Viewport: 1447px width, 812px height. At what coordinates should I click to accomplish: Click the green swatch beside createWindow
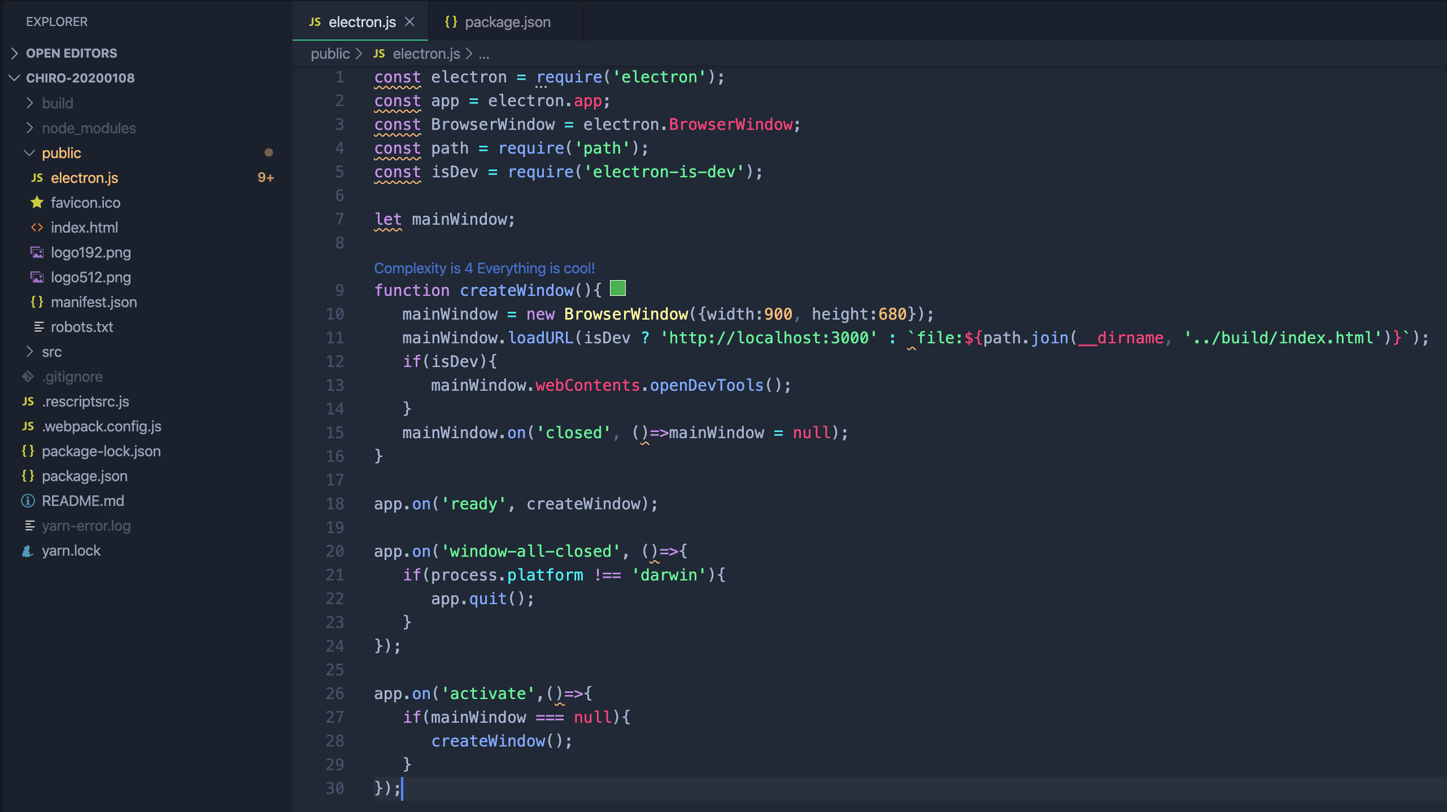618,289
